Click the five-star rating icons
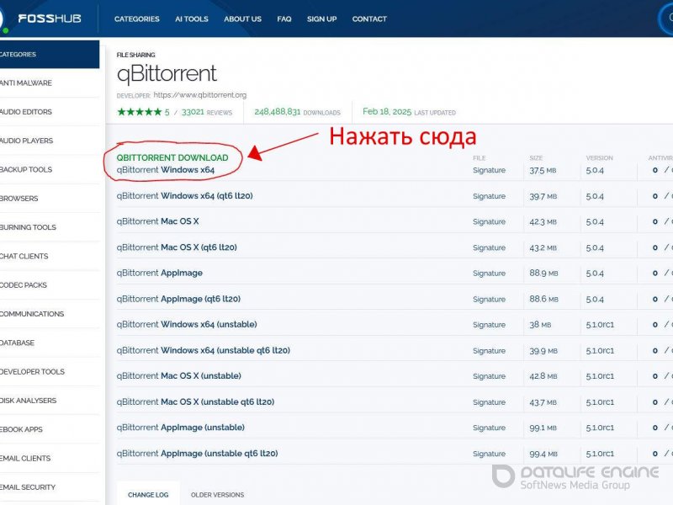Screen dimensions: 673x505 (x=140, y=112)
